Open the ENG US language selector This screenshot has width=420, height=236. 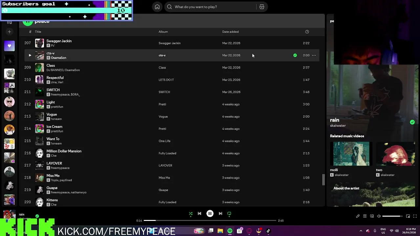click(x=383, y=231)
